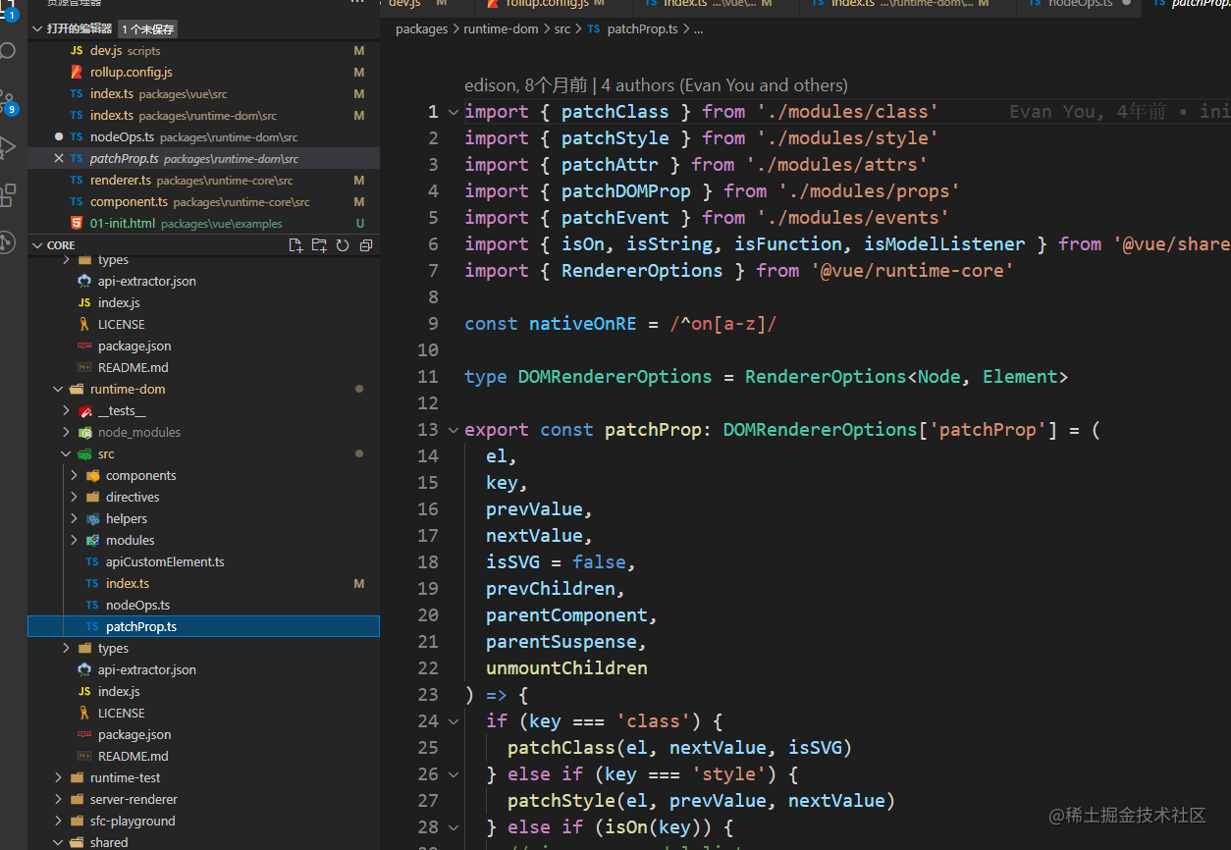Expand the sfc-playground folder
This screenshot has width=1231, height=850.
(x=59, y=821)
